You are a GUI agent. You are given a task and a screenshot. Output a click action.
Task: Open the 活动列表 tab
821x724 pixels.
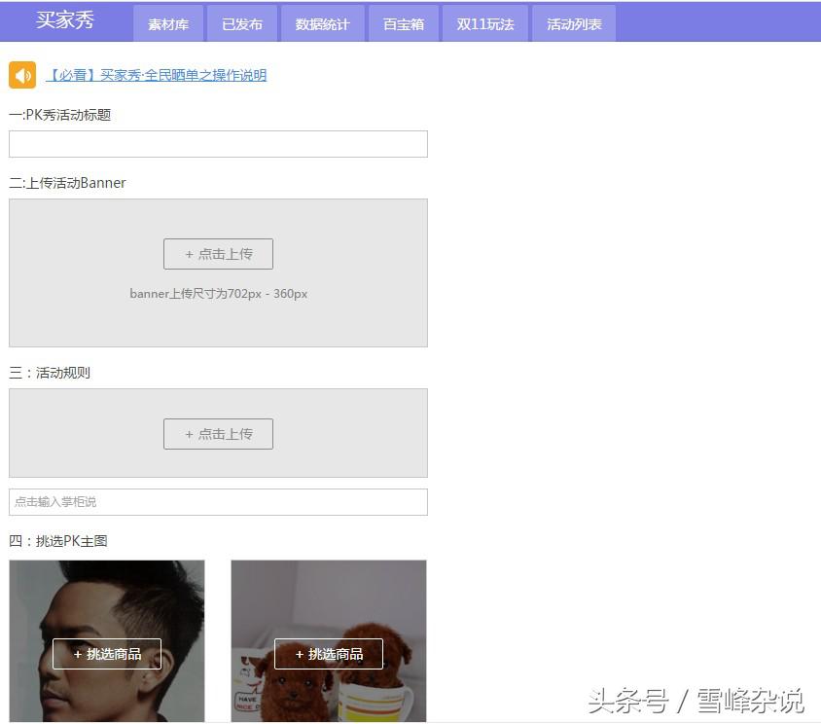pos(574,24)
